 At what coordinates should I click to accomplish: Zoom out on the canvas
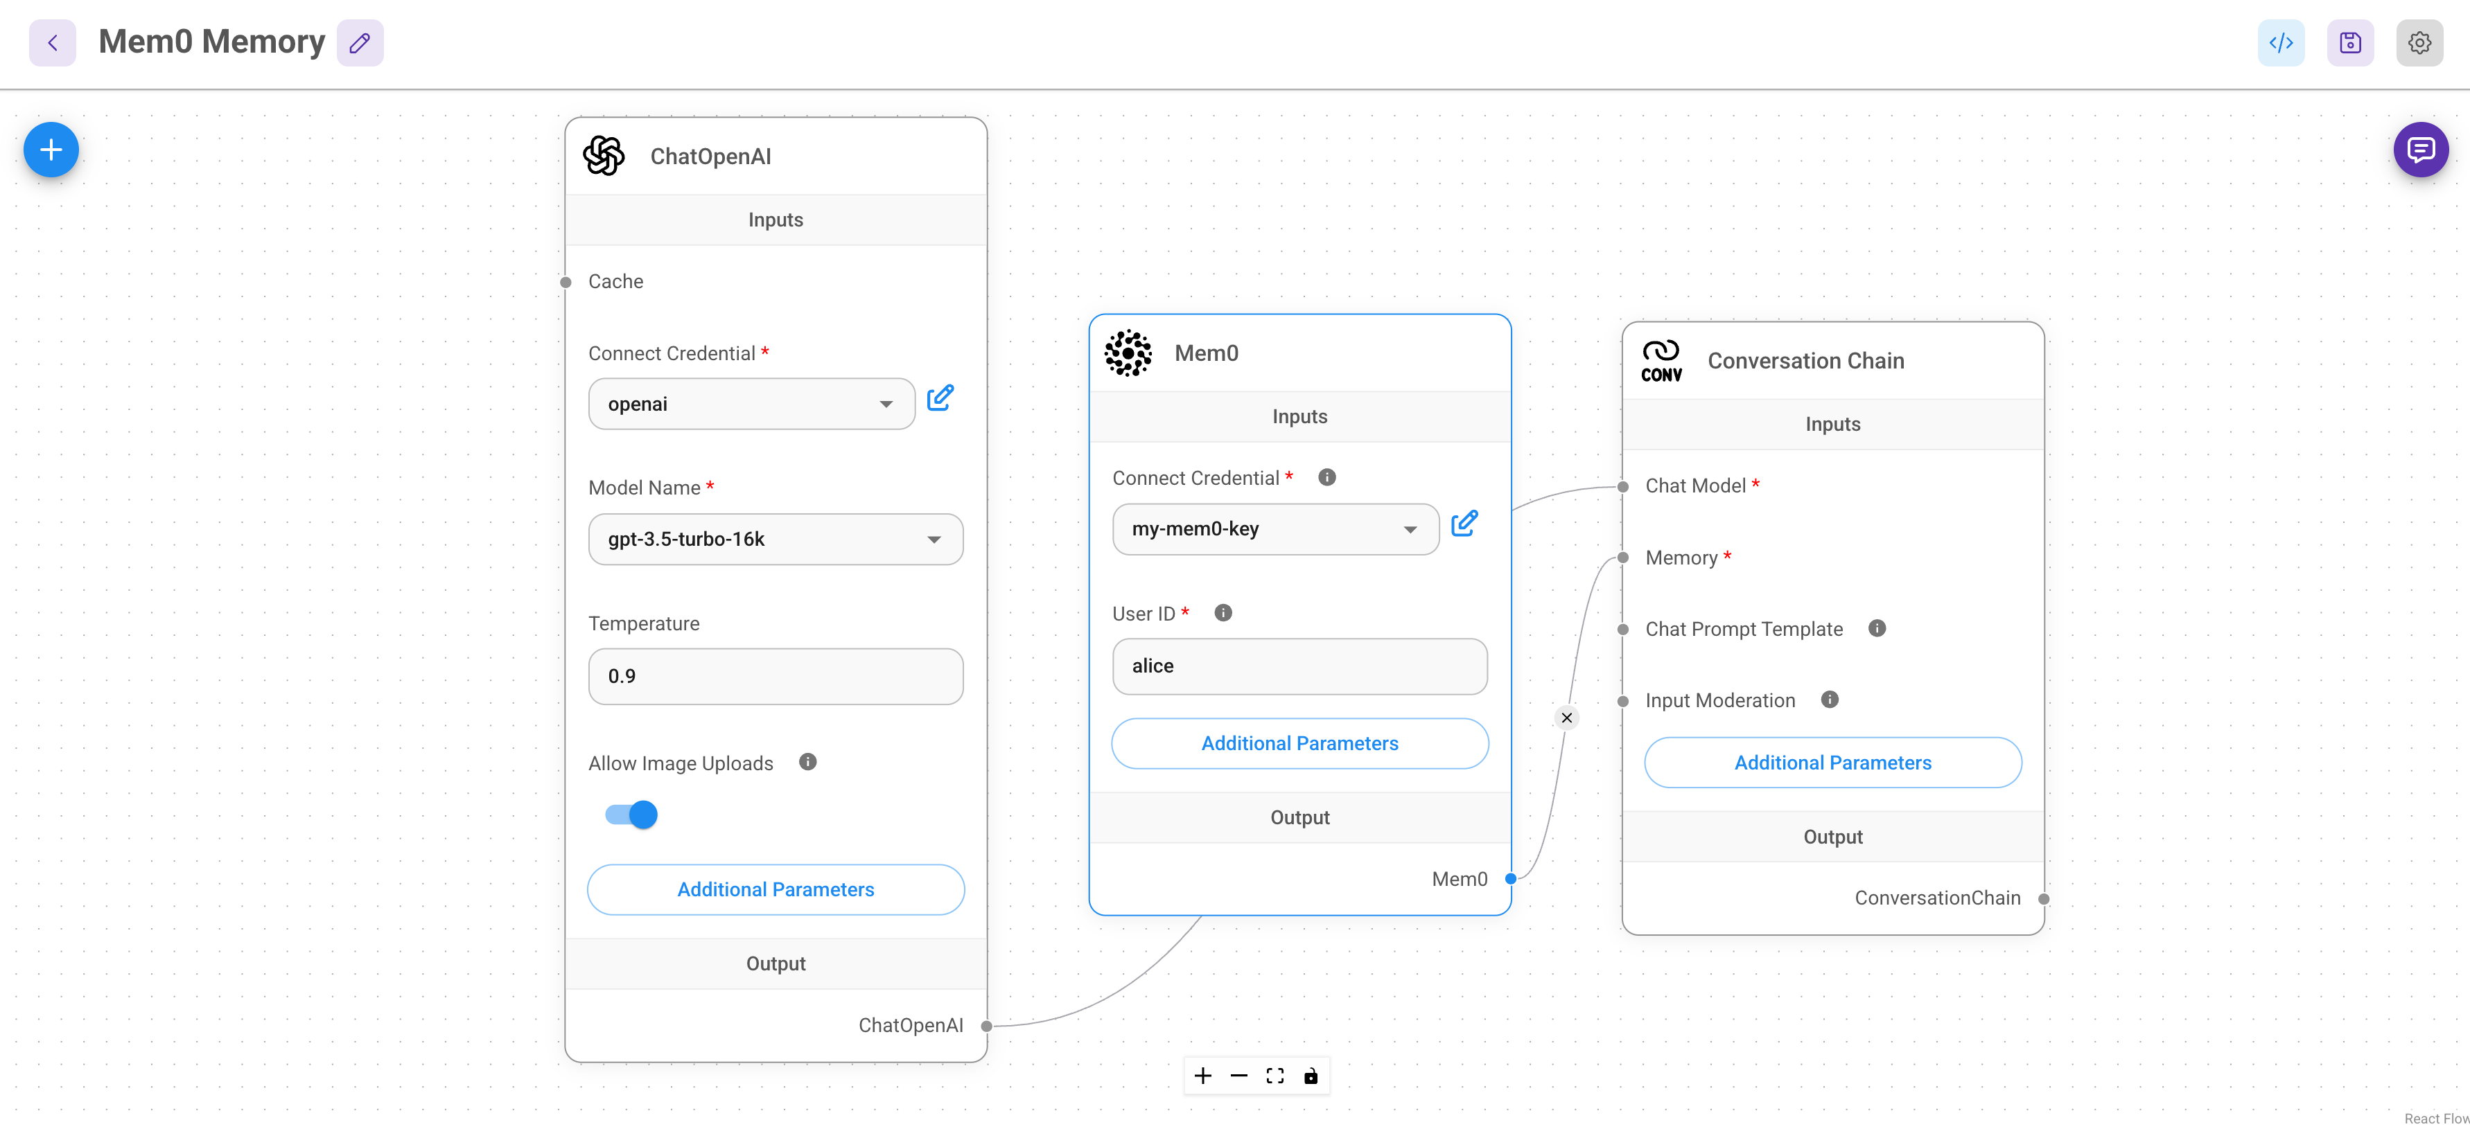coord(1239,1076)
